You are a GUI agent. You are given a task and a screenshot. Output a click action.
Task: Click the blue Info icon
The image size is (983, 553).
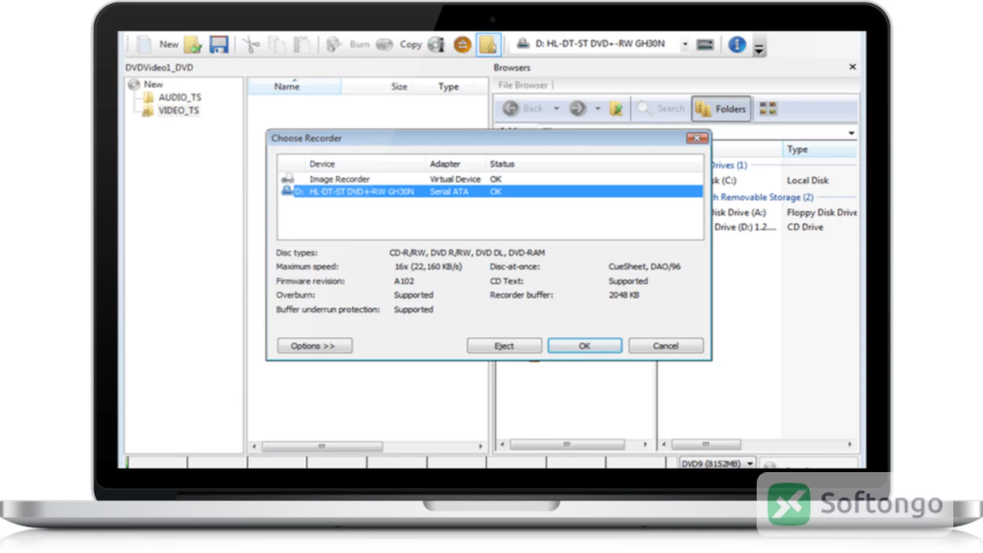tap(737, 45)
